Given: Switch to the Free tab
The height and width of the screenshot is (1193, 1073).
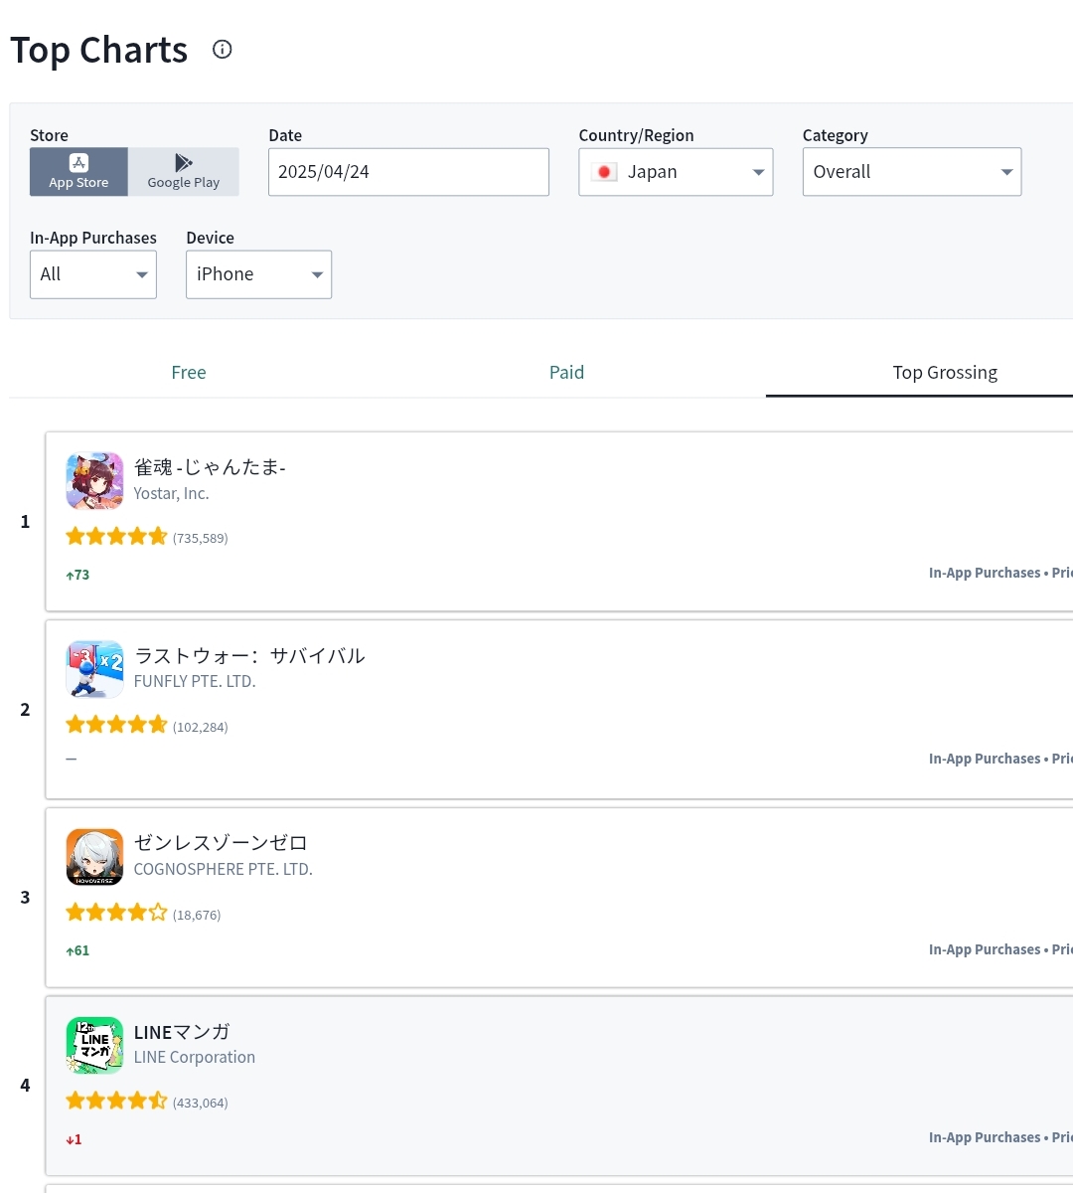Looking at the screenshot, I should (x=189, y=373).
